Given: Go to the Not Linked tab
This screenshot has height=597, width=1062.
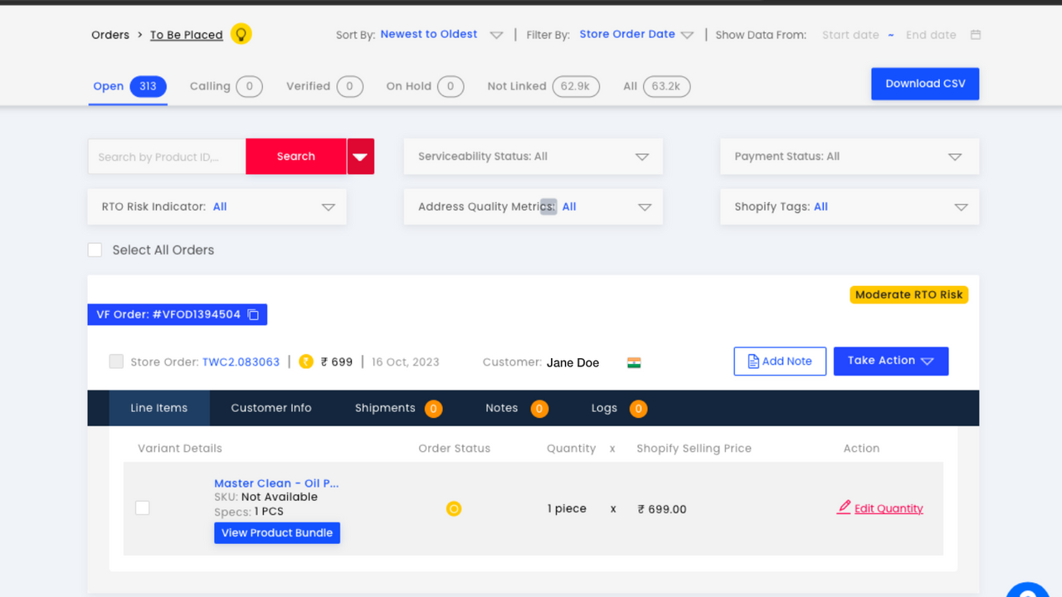Looking at the screenshot, I should [x=543, y=86].
